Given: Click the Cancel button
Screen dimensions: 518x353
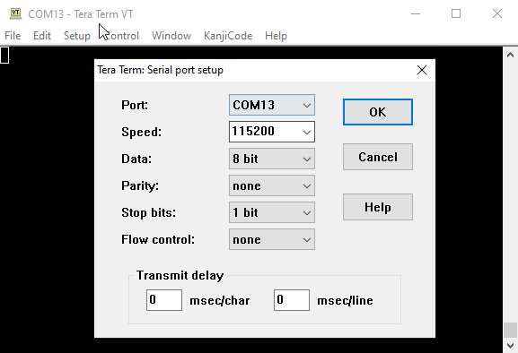Looking at the screenshot, I should click(378, 157).
